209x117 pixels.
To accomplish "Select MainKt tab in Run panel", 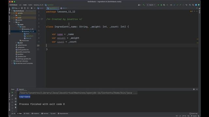I will tap(21, 89).
